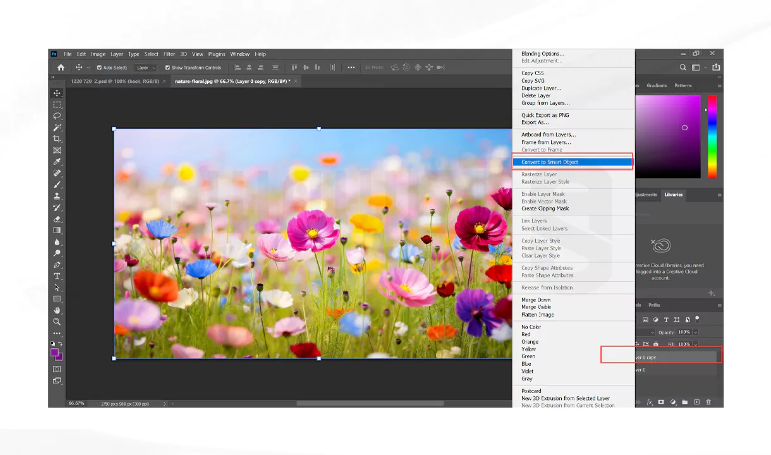Toggle Show Transform Controls checkbox
The image size is (771, 455).
point(167,68)
